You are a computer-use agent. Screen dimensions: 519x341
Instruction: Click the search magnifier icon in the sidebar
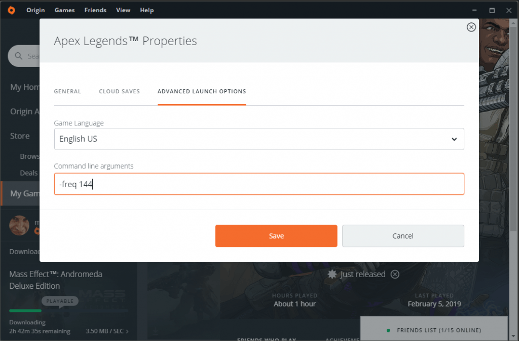click(19, 56)
